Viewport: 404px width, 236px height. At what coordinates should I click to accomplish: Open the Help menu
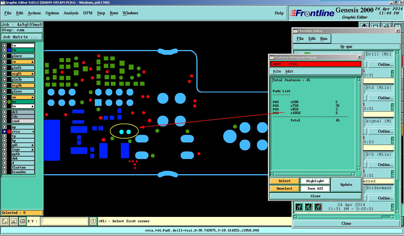(279, 13)
